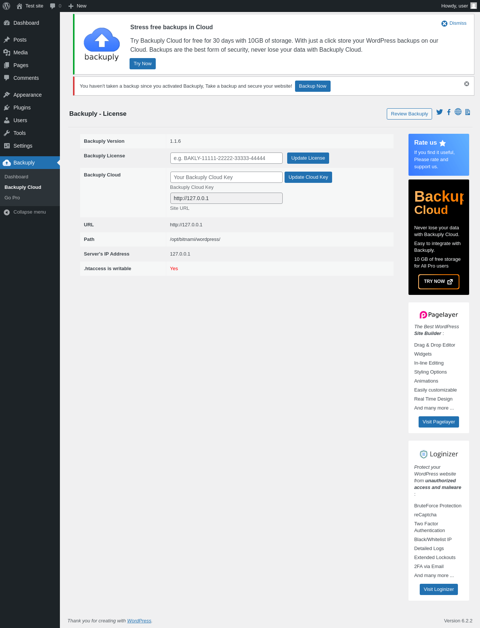Open the Howdy, user account menu
Screen dimensions: 480x628
click(x=459, y=6)
